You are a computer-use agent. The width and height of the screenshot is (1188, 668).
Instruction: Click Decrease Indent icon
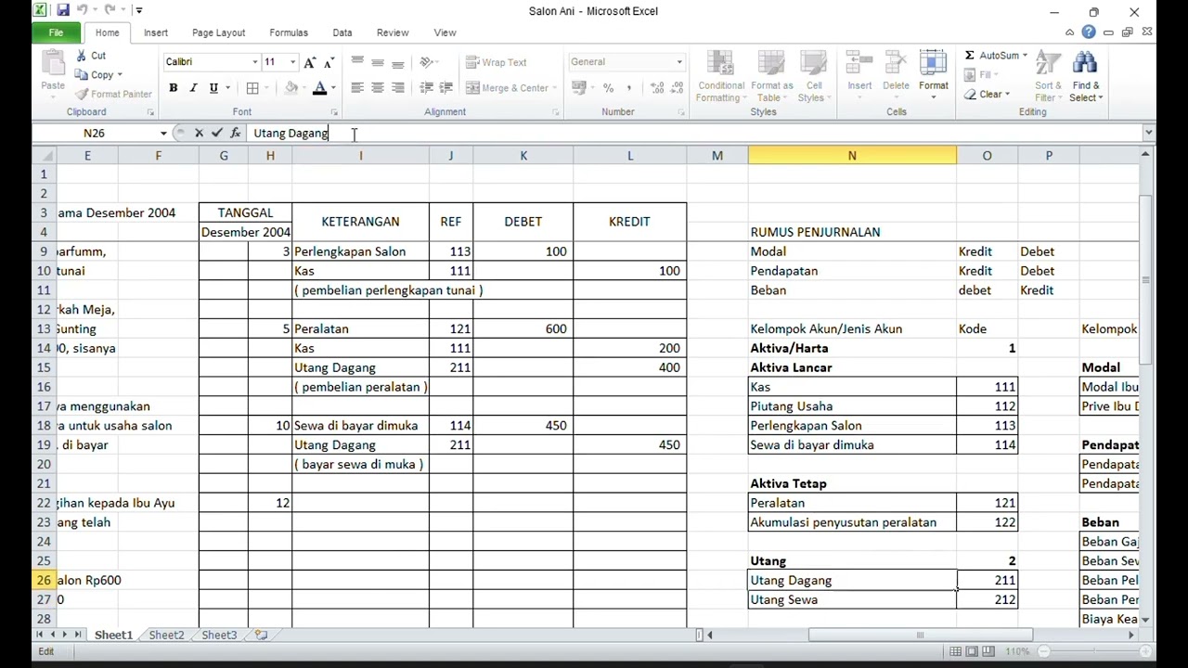[x=426, y=88]
